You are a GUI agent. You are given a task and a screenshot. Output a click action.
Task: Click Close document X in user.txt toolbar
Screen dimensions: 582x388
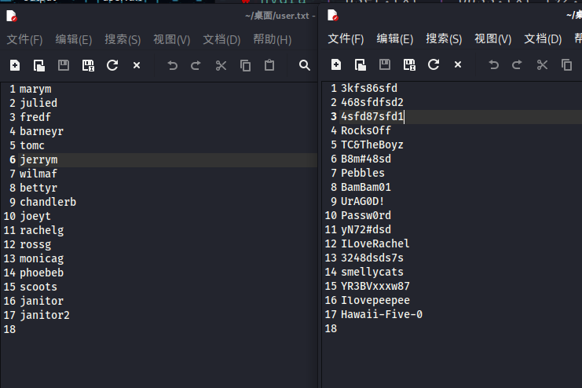tap(137, 65)
